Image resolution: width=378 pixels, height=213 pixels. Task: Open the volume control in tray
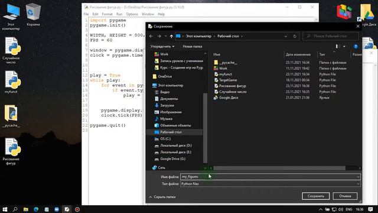pyautogui.click(x=341, y=209)
